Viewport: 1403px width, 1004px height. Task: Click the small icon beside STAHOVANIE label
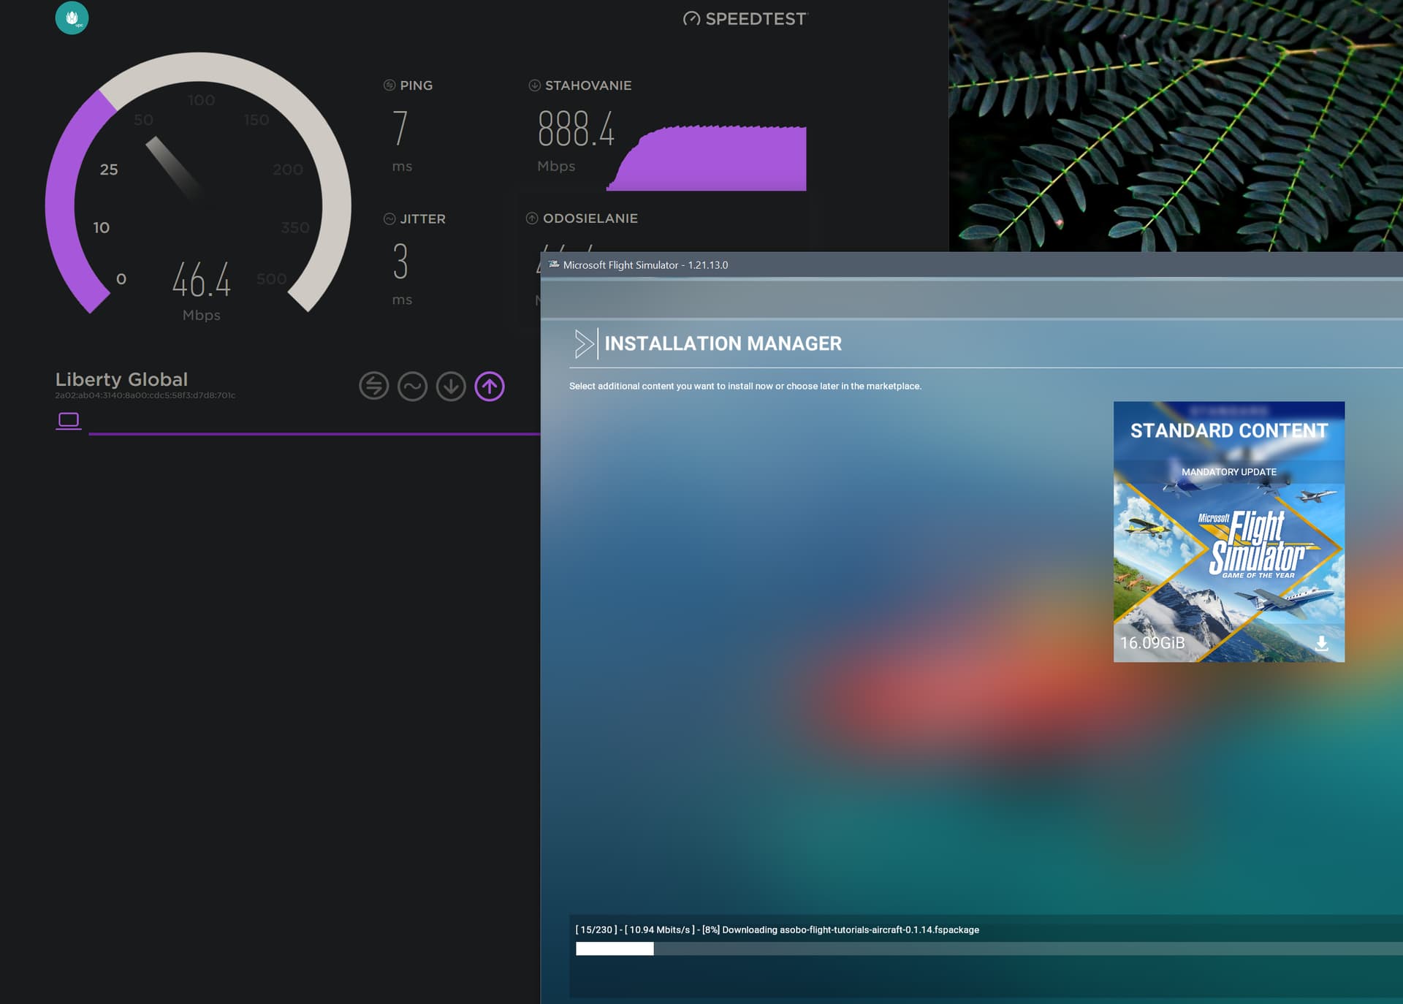tap(534, 85)
